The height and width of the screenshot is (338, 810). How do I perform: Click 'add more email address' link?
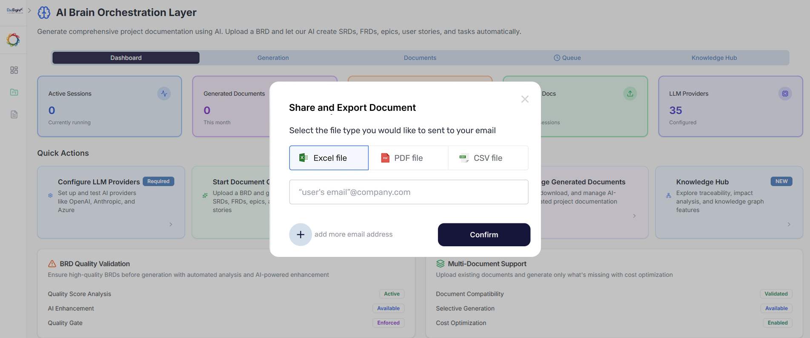tap(353, 234)
